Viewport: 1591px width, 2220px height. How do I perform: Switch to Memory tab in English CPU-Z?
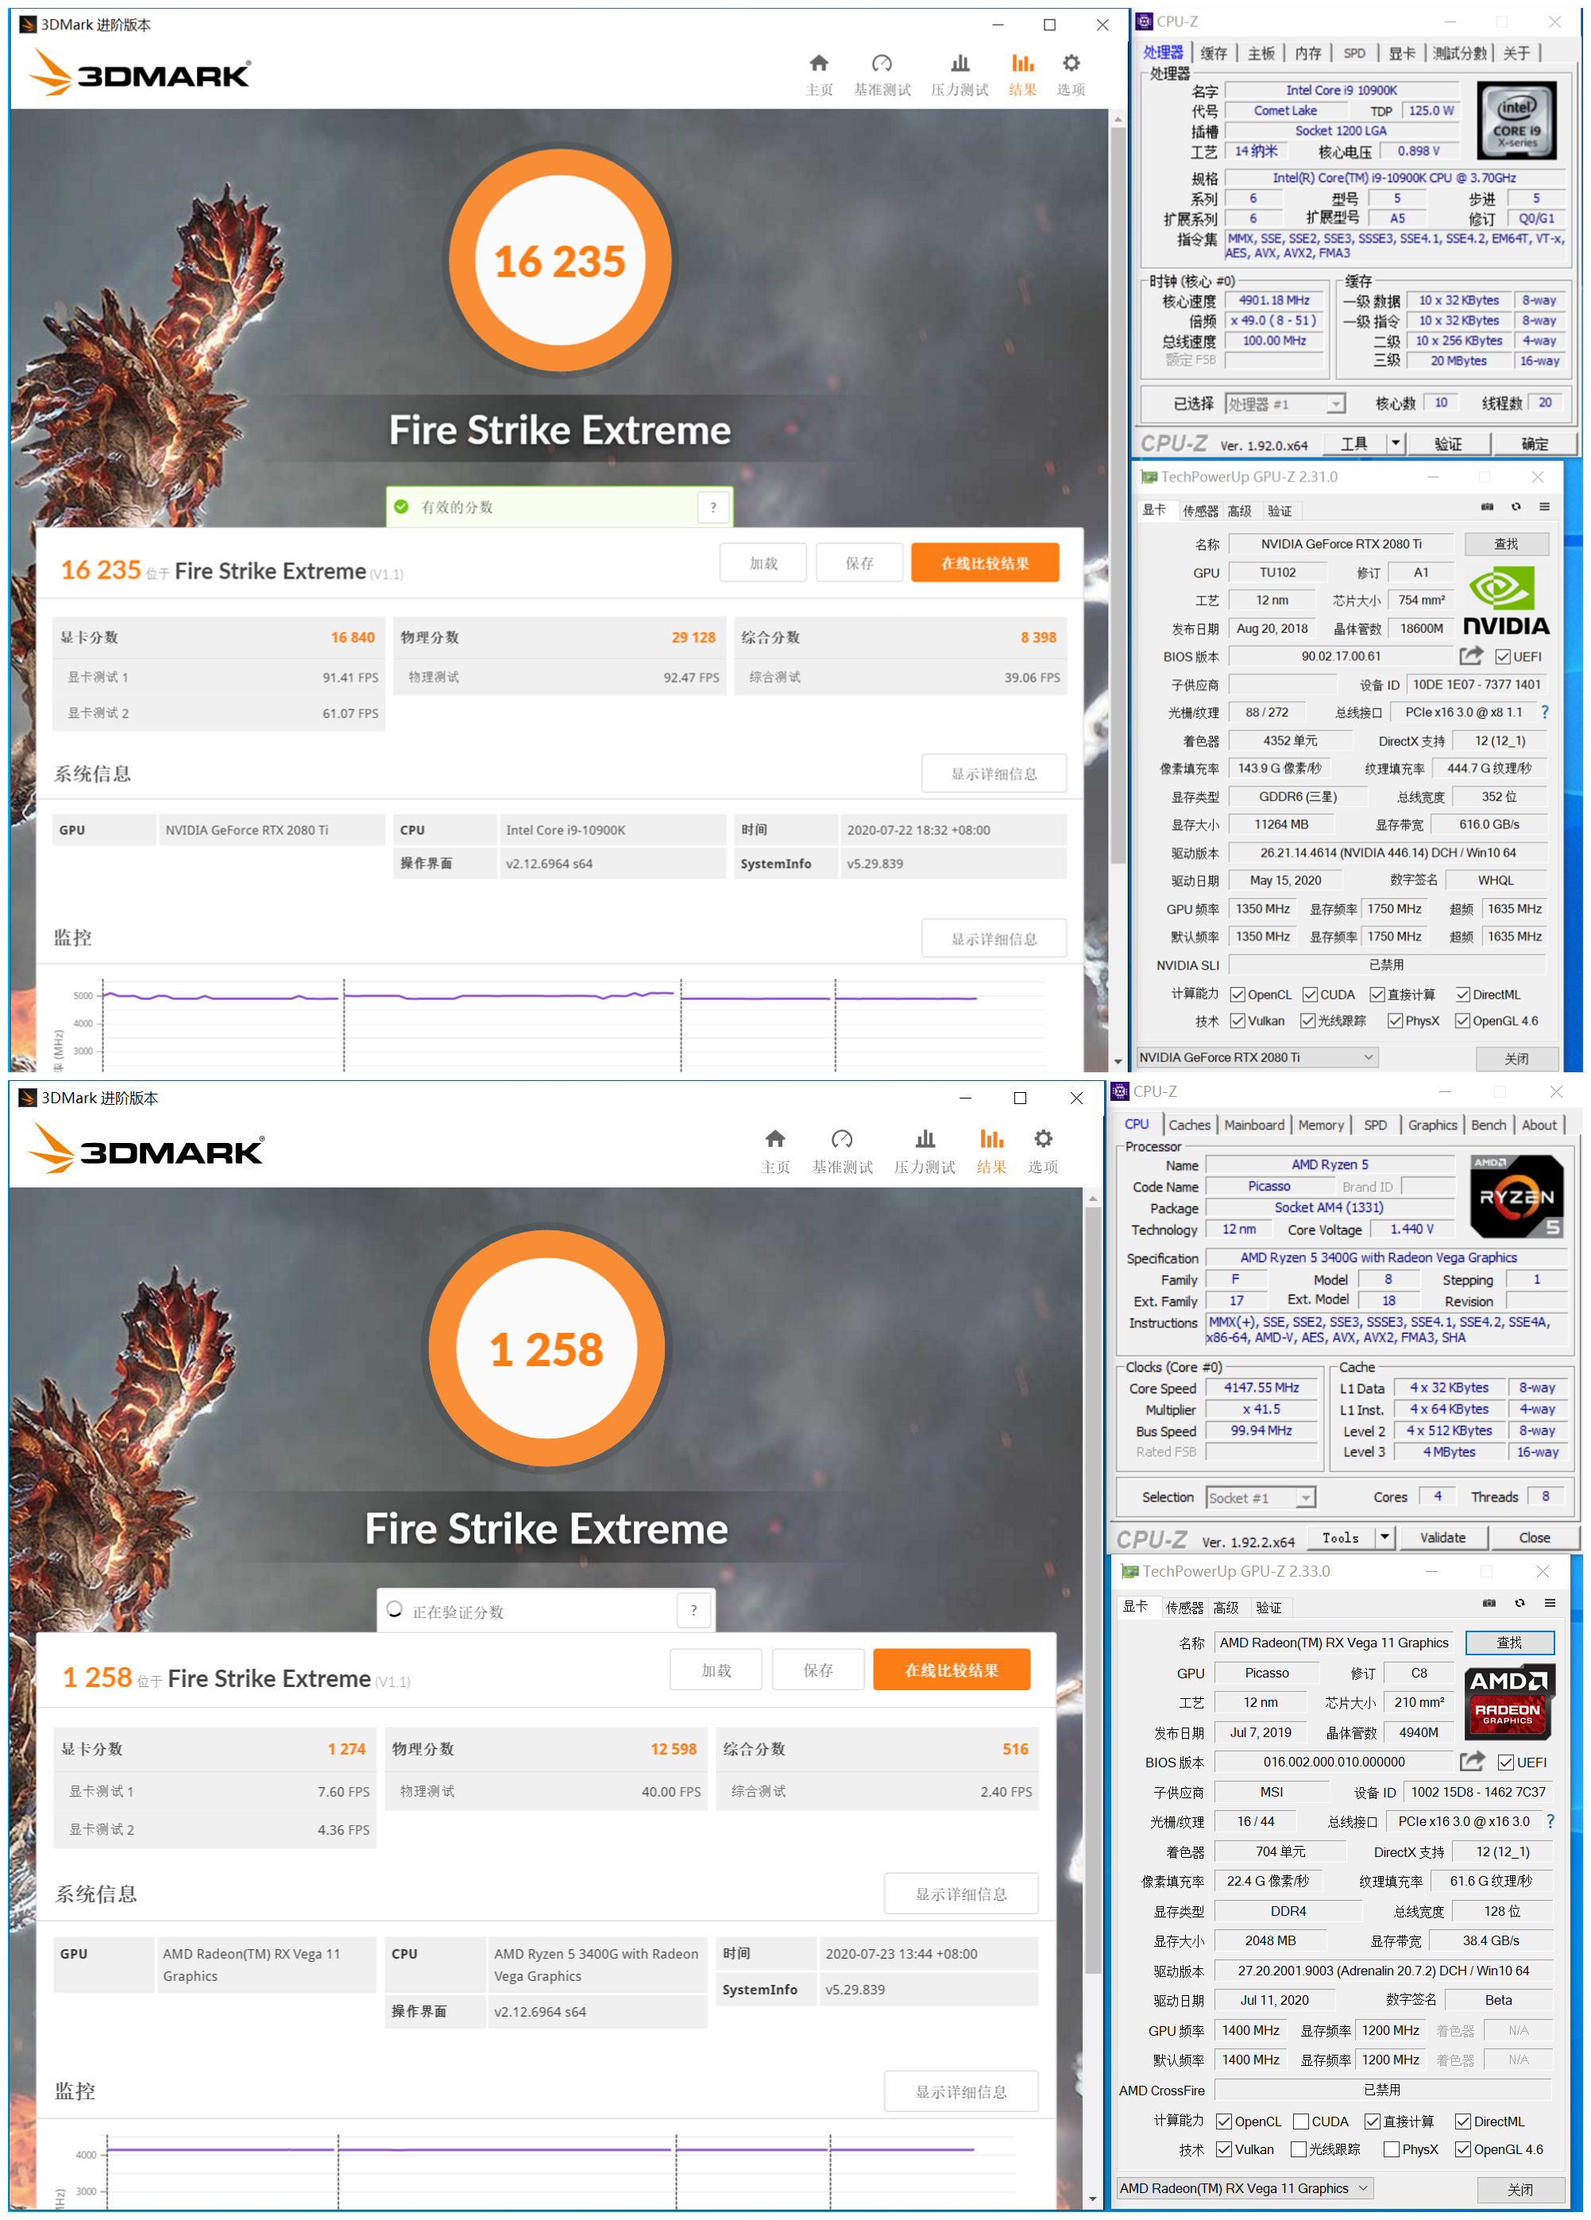point(1321,1125)
